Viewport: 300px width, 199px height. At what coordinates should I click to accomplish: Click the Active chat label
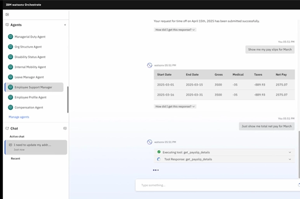click(x=17, y=137)
